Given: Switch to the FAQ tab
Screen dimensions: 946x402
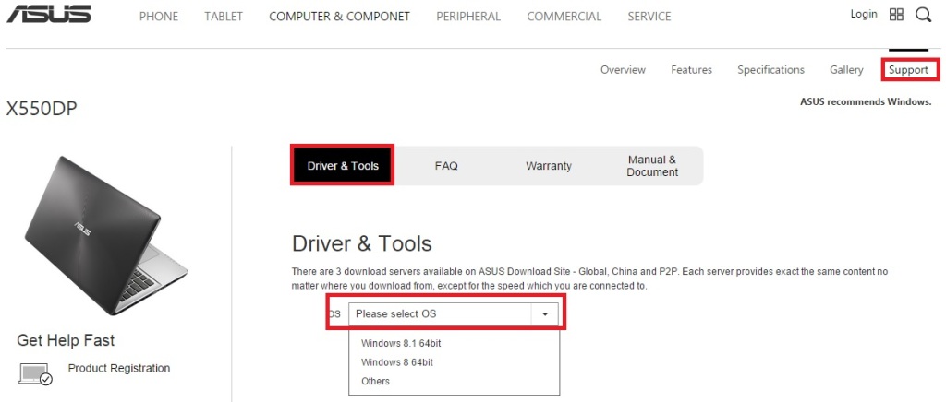Looking at the screenshot, I should click(446, 165).
